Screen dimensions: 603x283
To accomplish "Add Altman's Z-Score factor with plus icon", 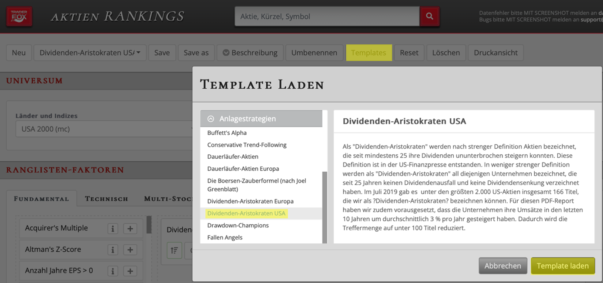I will (130, 250).
